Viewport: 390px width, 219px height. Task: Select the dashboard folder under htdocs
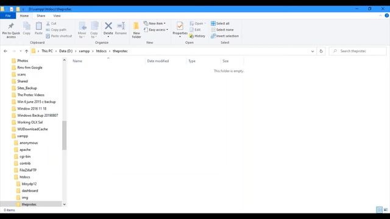coord(30,190)
